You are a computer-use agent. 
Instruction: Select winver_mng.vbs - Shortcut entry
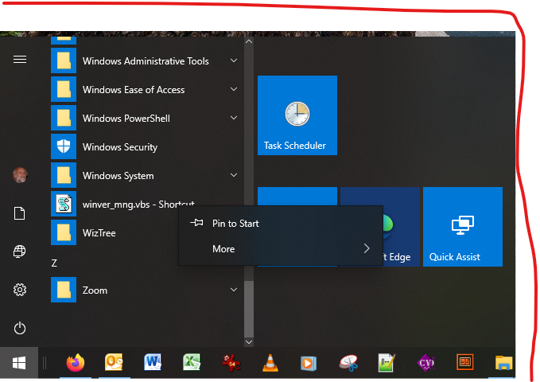(x=138, y=204)
